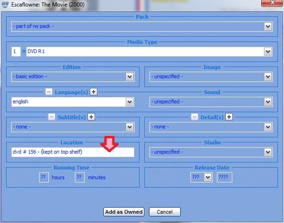284x223 pixels.
Task: Open the Language dropdown arrow for english
Action: 130,102
